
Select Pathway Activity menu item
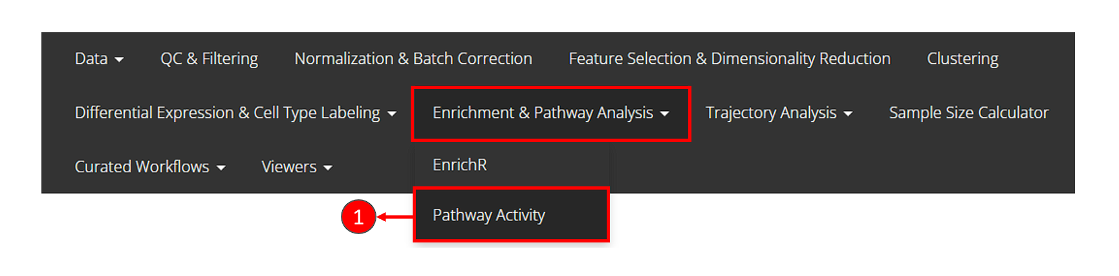[x=489, y=215]
